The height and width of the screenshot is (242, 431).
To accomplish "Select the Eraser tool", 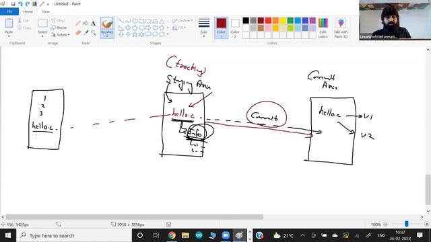I will coord(78,33).
